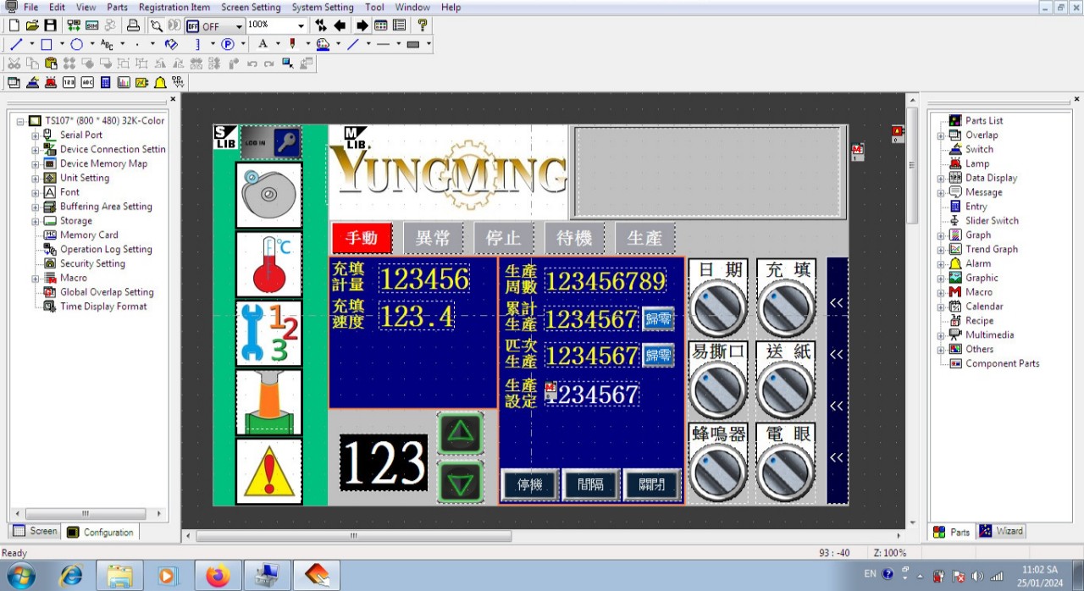The image size is (1084, 591).
Task: Expand the Multimedia parts node
Action: [941, 335]
